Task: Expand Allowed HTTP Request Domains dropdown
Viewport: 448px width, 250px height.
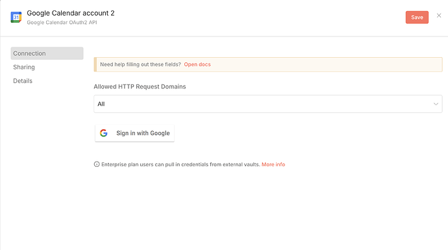Action: pyautogui.click(x=268, y=104)
